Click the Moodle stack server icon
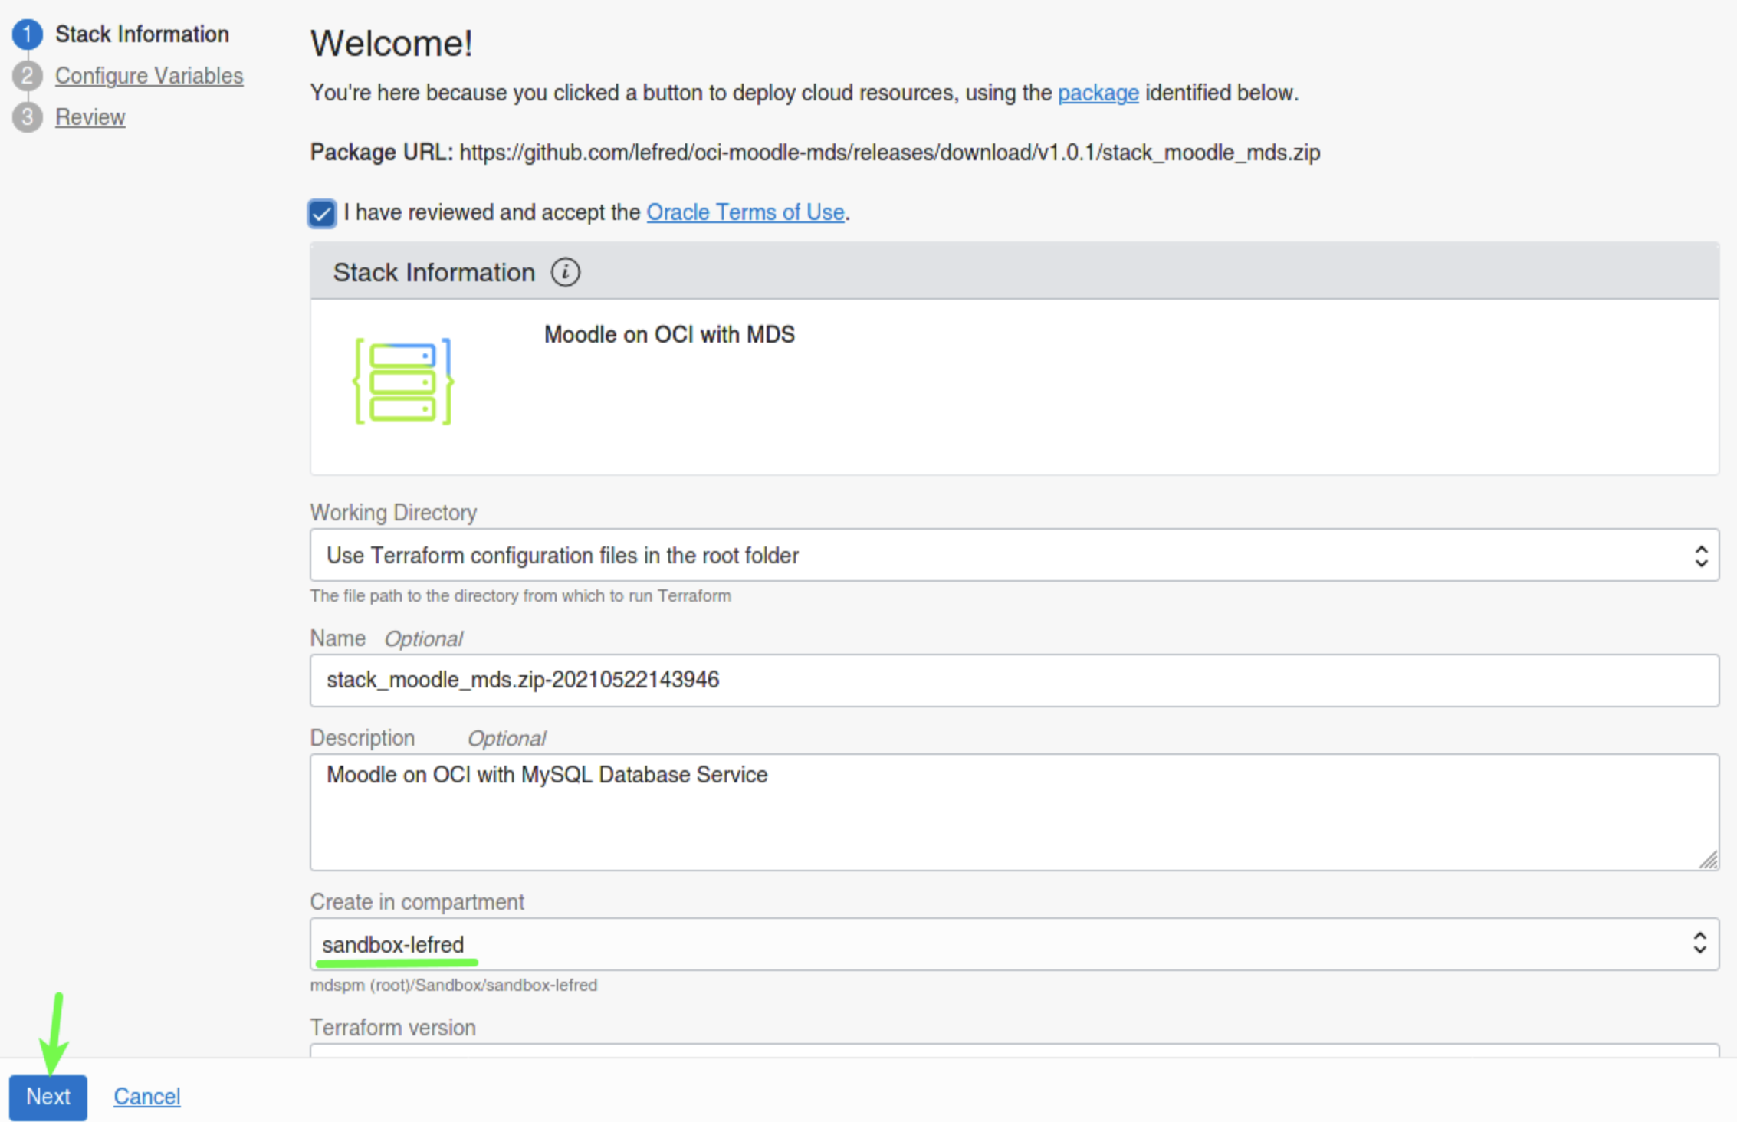The image size is (1737, 1122). coord(403,381)
